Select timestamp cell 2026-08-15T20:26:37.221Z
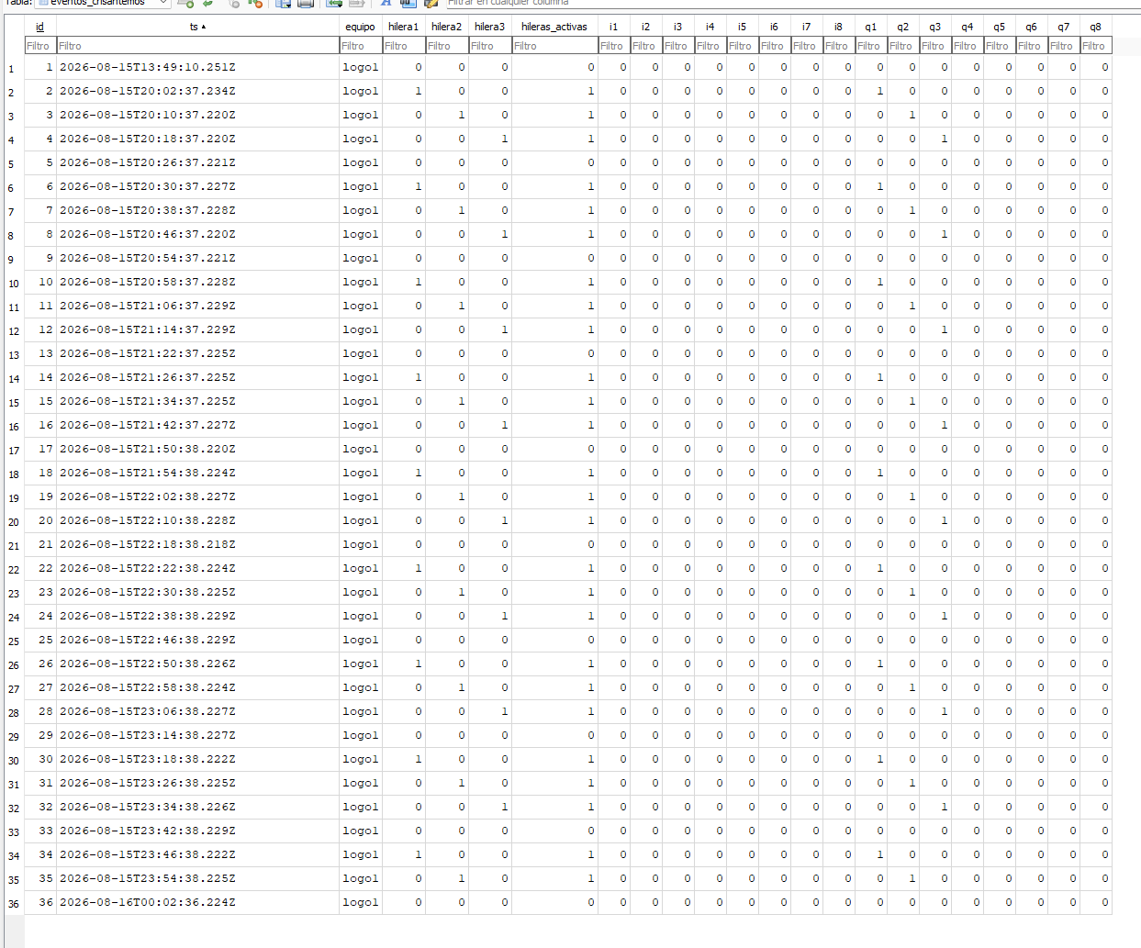Viewport: 1141px width, 948px height. tap(197, 162)
